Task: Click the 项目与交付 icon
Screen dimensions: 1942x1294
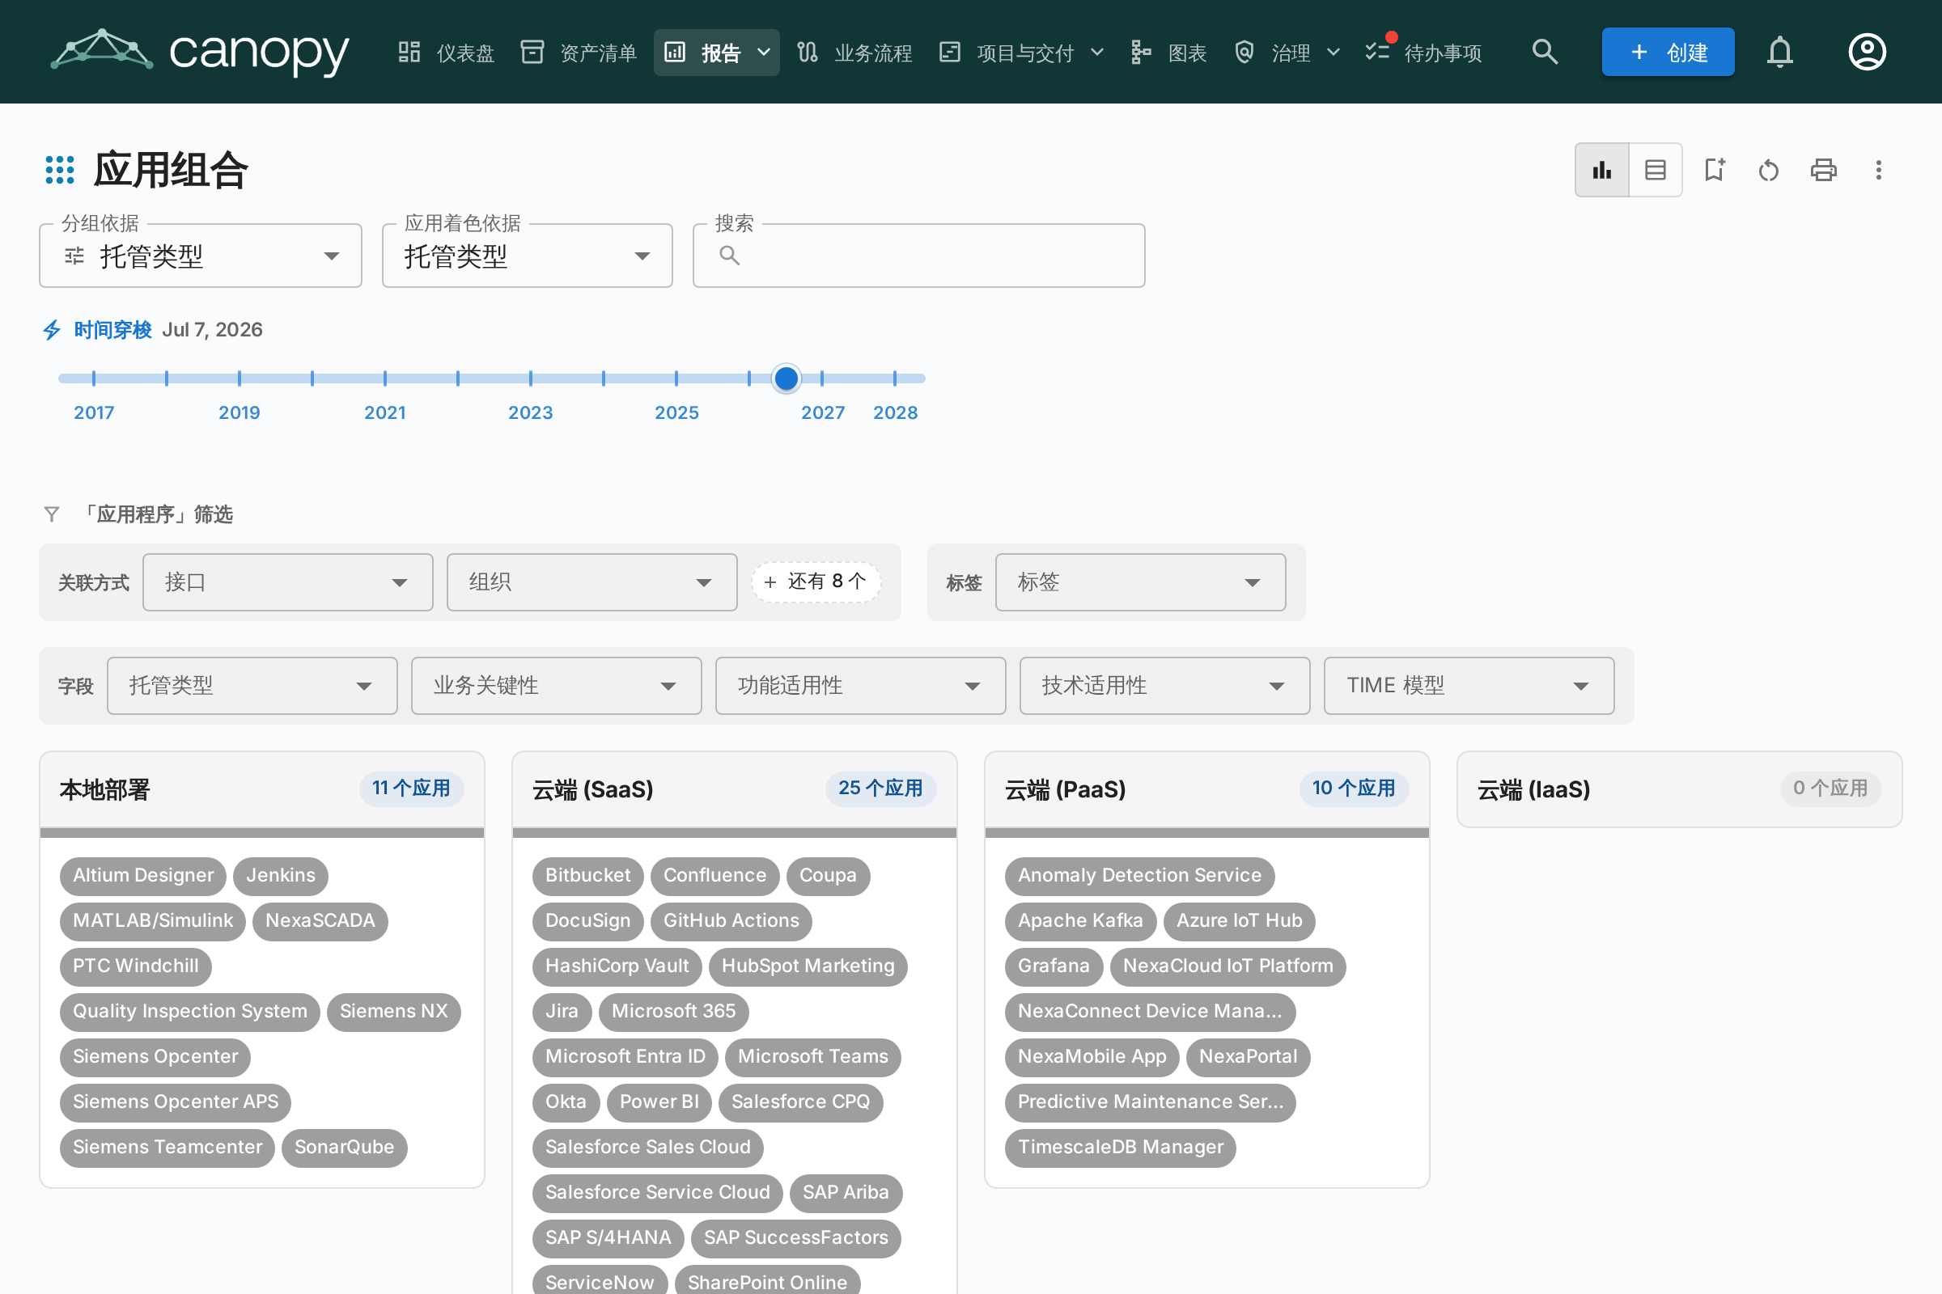Action: [949, 52]
